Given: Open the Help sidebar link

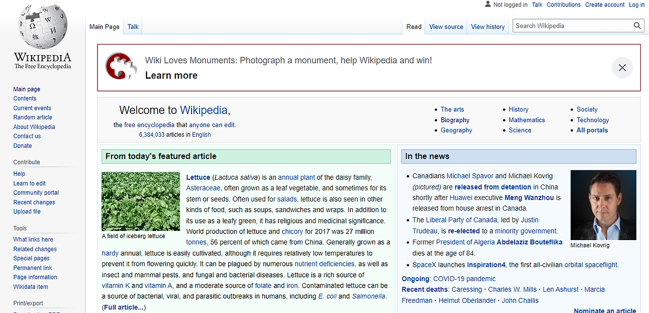Looking at the screenshot, I should tap(19, 174).
